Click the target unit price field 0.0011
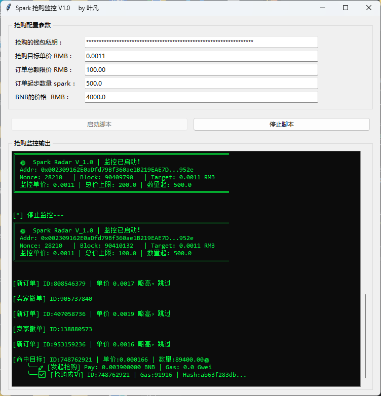Viewport: 381px width, 396px height. coord(201,56)
